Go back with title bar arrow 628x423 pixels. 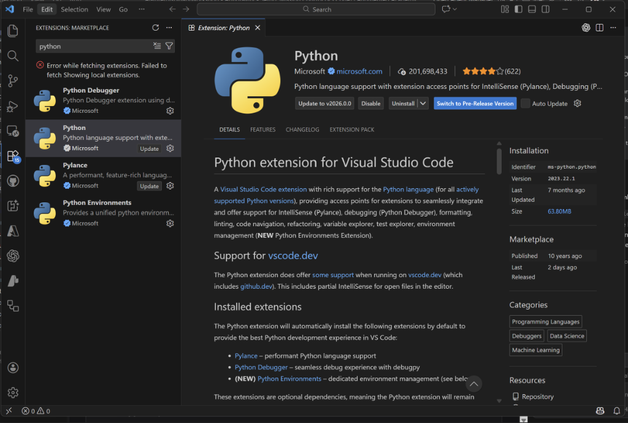(172, 9)
